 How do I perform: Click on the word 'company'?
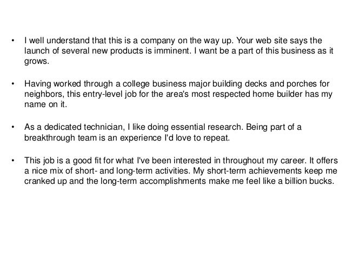click(x=158, y=41)
